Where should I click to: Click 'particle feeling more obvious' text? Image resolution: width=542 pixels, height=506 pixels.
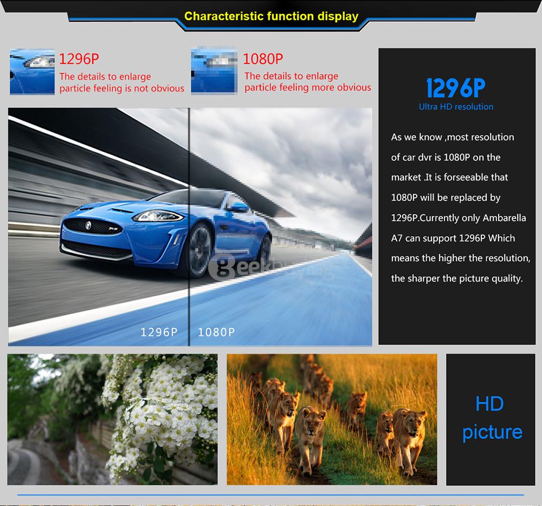[x=308, y=87]
